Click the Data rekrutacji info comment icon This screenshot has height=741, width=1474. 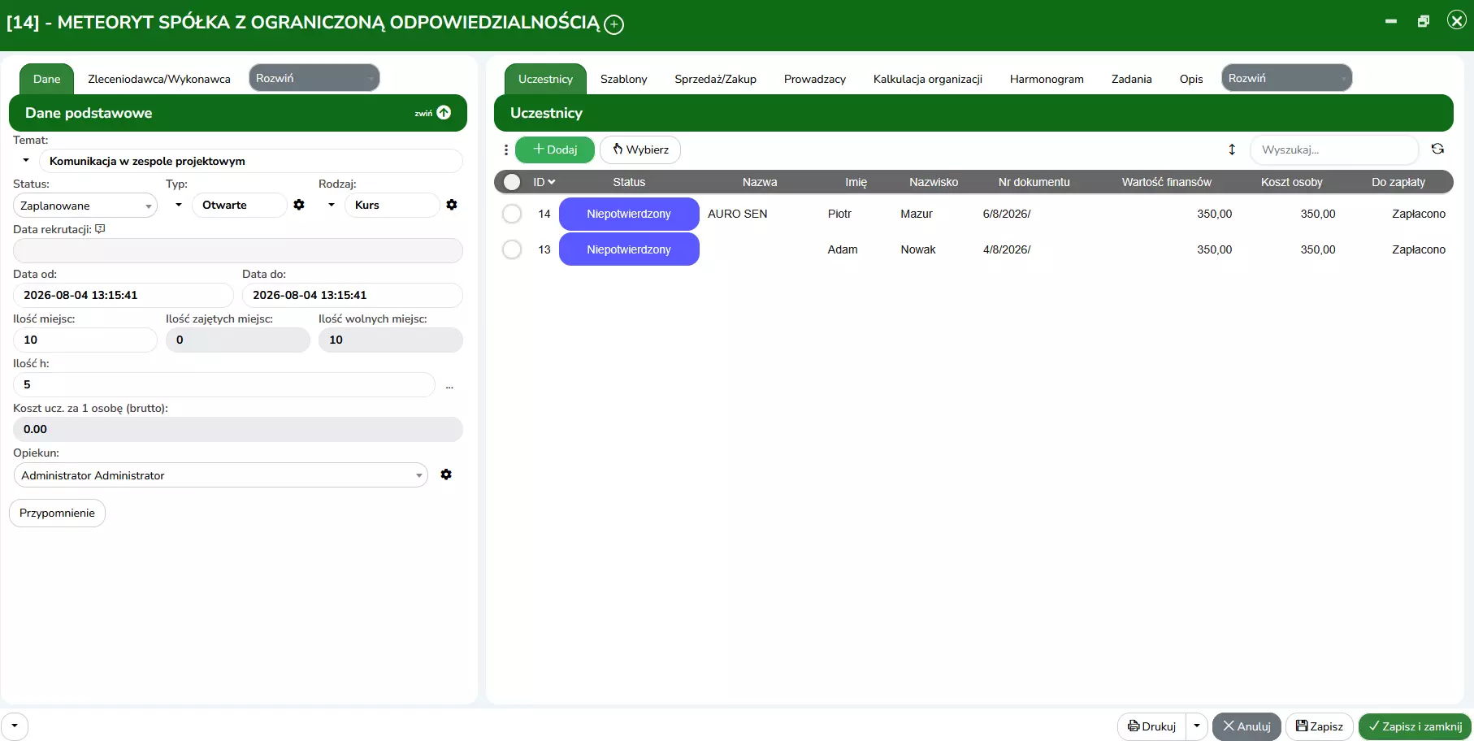pyautogui.click(x=100, y=229)
